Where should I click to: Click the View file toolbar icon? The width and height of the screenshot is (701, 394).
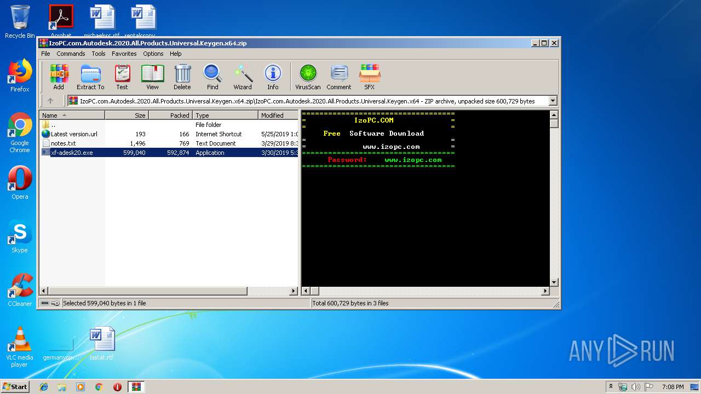[152, 77]
